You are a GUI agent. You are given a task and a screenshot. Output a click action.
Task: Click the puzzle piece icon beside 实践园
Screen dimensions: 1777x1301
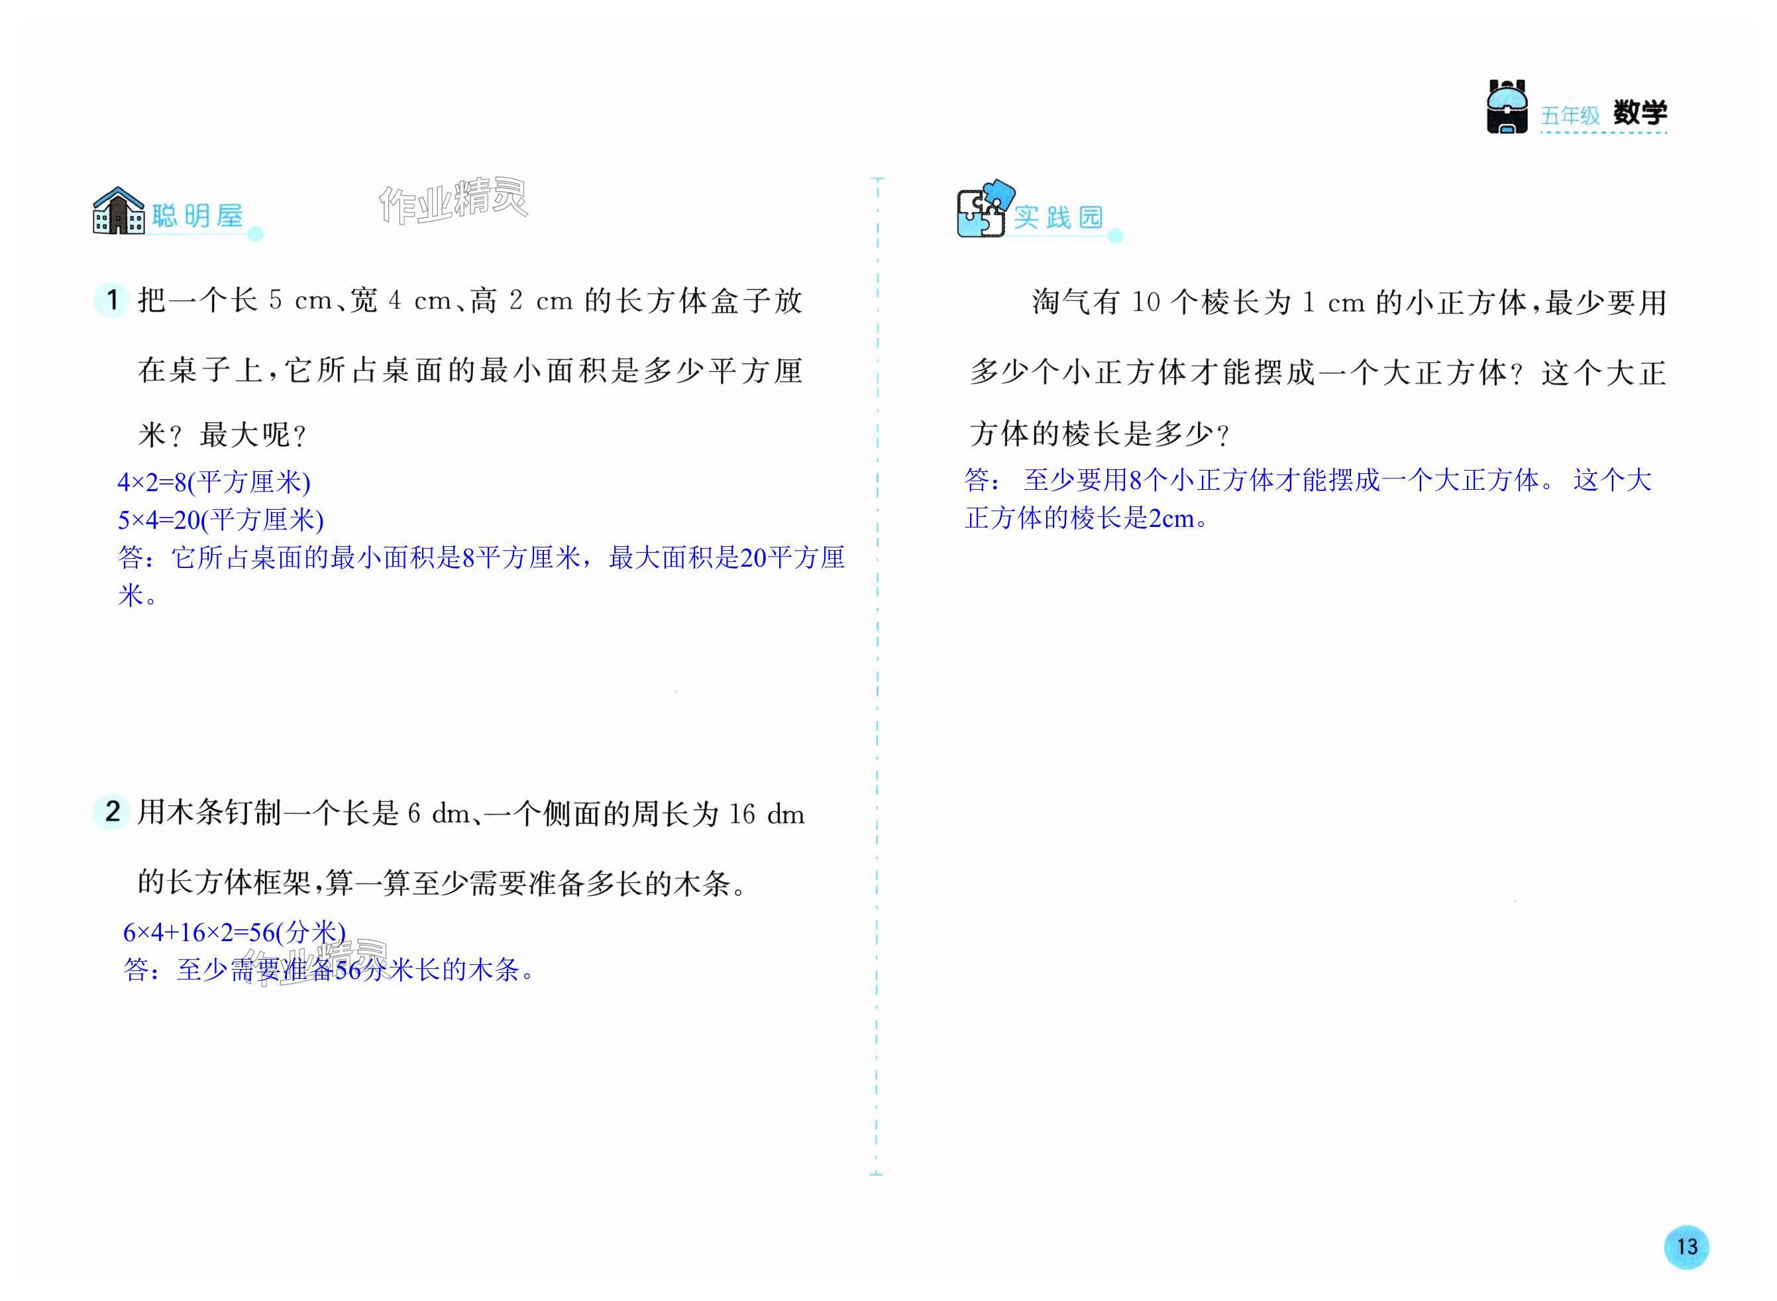pyautogui.click(x=983, y=209)
